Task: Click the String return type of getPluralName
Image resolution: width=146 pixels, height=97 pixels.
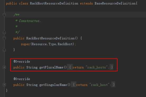Action: (32, 67)
